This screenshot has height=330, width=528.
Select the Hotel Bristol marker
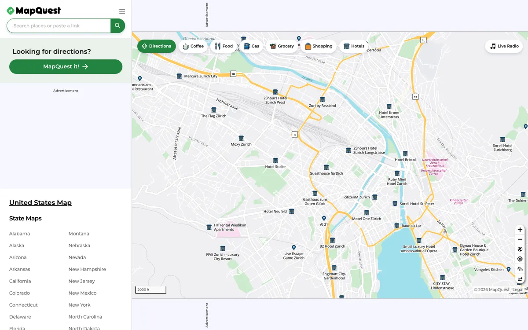pyautogui.click(x=405, y=154)
